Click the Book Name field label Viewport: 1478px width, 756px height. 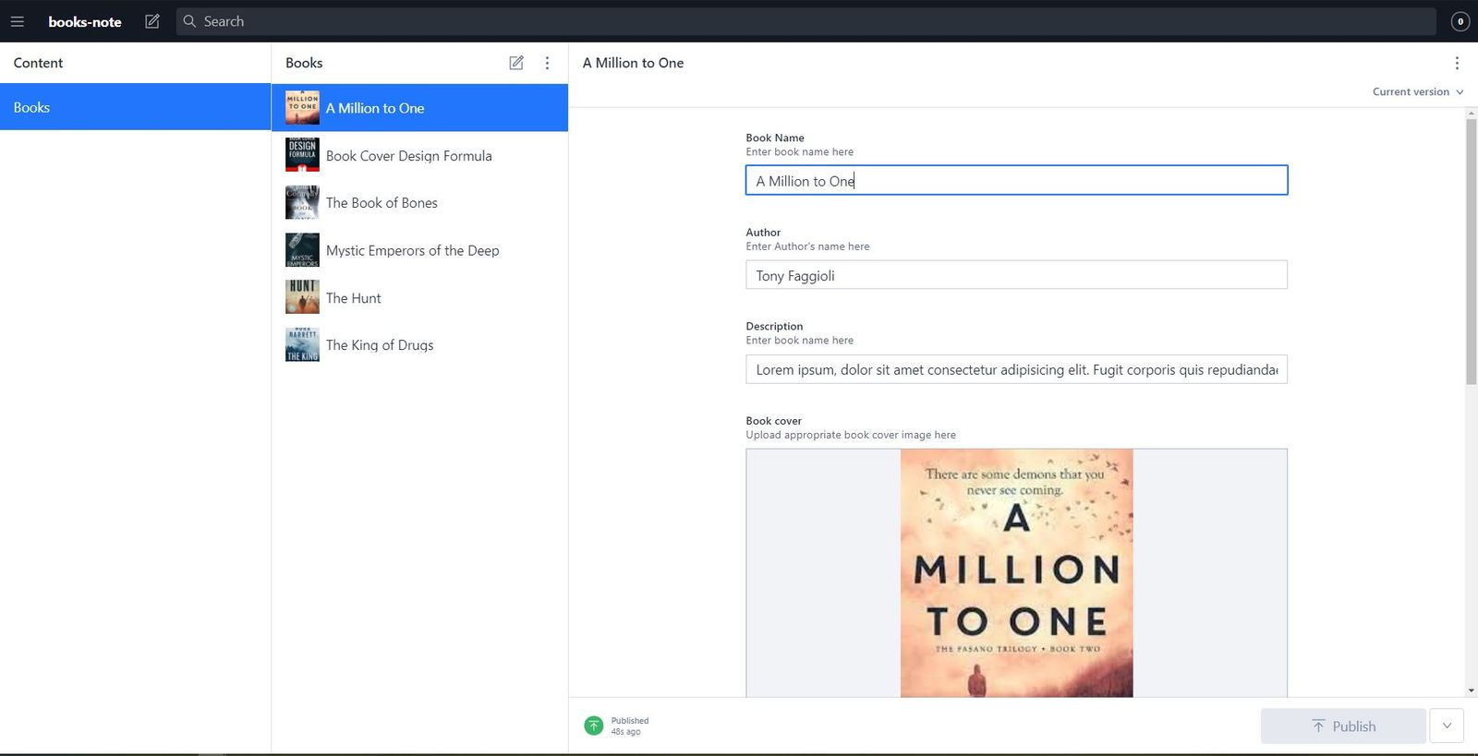[x=775, y=138]
